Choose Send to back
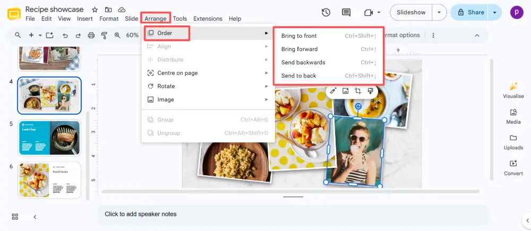The image size is (531, 231). (329, 75)
